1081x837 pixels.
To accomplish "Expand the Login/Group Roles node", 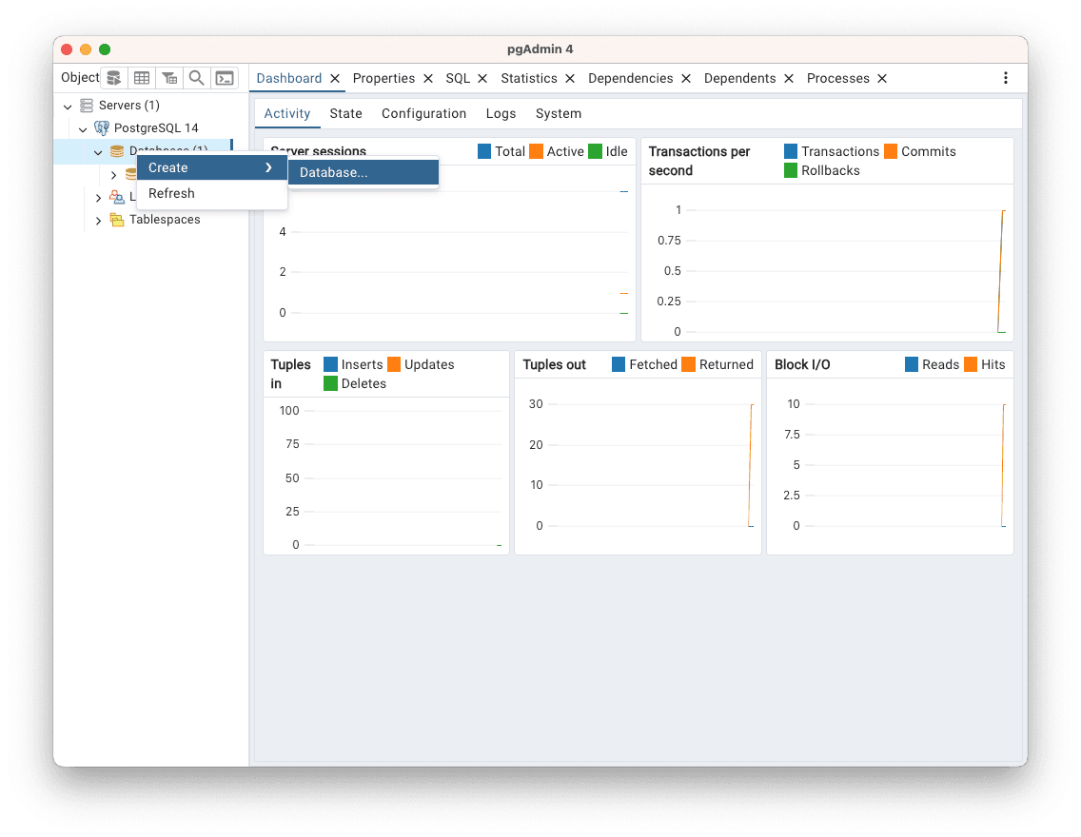I will click(x=98, y=198).
